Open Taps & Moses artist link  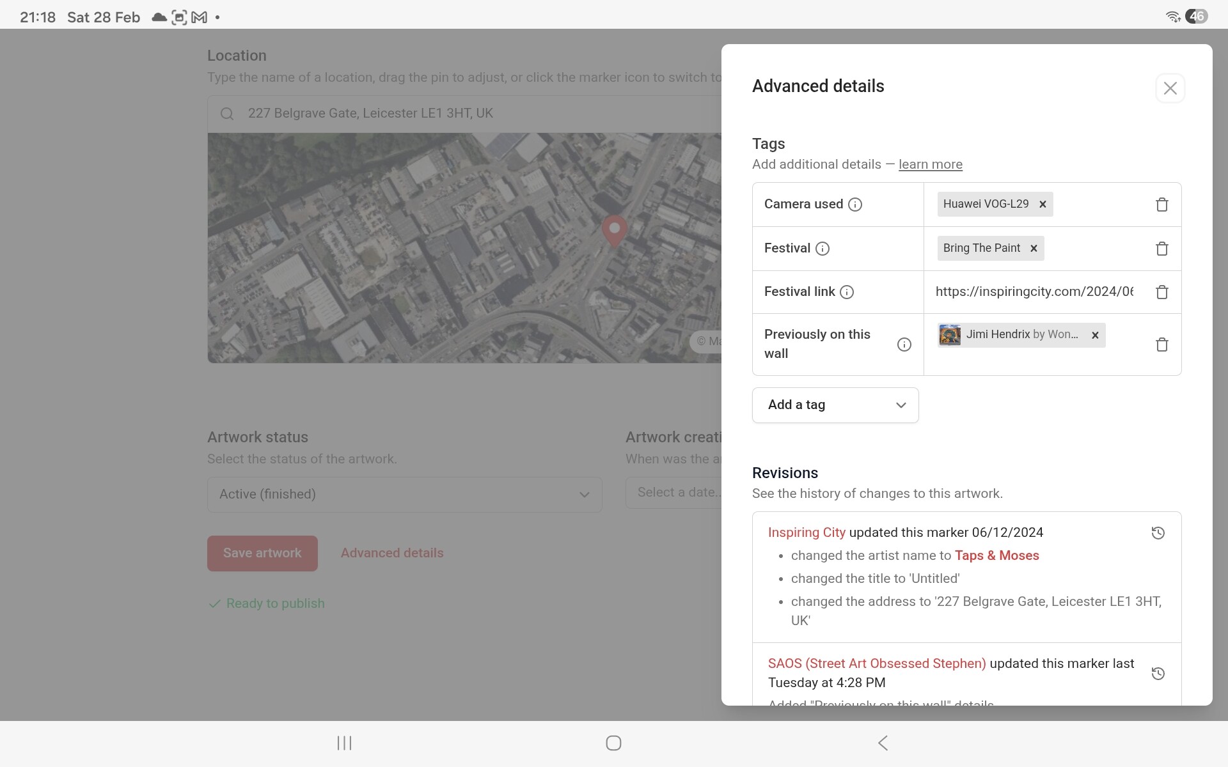996,555
